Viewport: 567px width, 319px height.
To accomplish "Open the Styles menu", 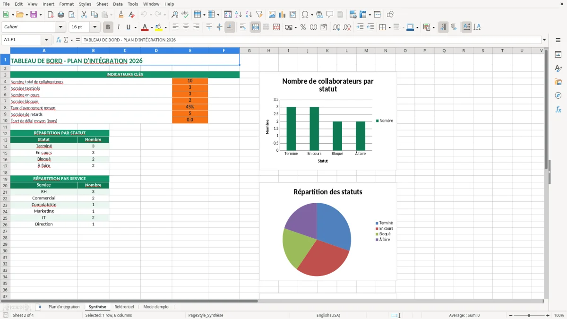I will pos(85,4).
